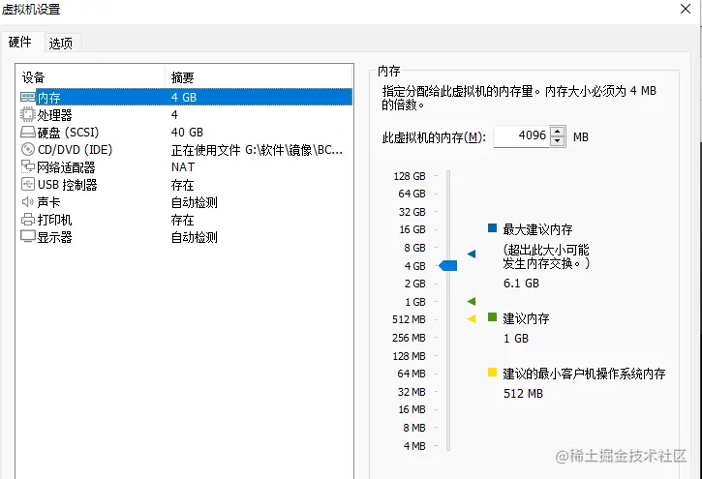Click the yellow minimum guest memory marker

pyautogui.click(x=471, y=319)
